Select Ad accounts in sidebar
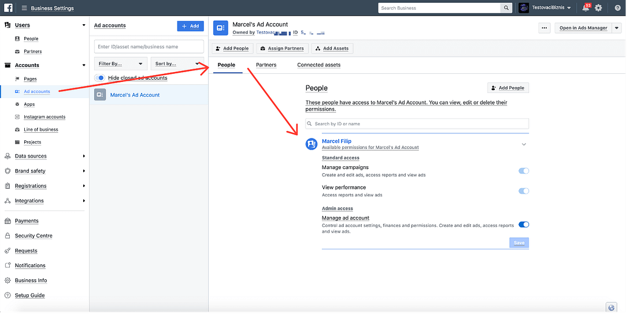630x314 pixels. click(37, 91)
